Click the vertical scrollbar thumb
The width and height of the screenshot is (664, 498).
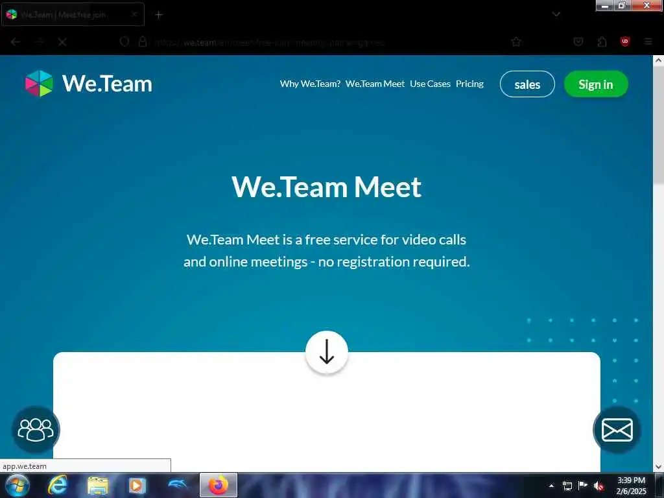click(658, 125)
